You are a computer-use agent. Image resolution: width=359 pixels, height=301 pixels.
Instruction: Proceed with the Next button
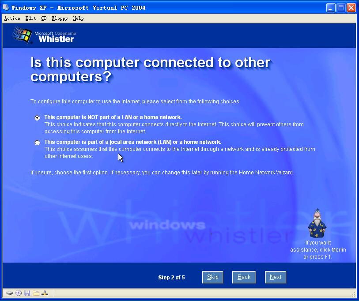pyautogui.click(x=276, y=277)
